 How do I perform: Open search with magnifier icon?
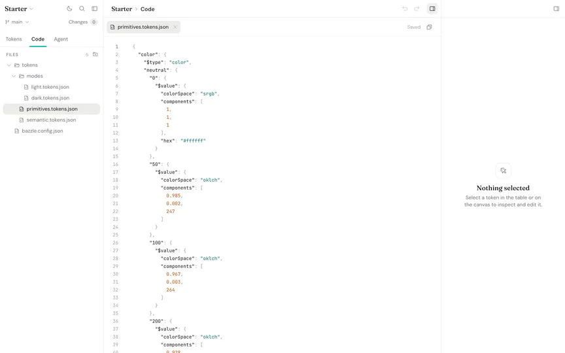pos(82,8)
